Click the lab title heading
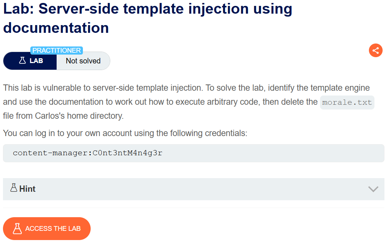The width and height of the screenshot is (390, 243). (147, 17)
